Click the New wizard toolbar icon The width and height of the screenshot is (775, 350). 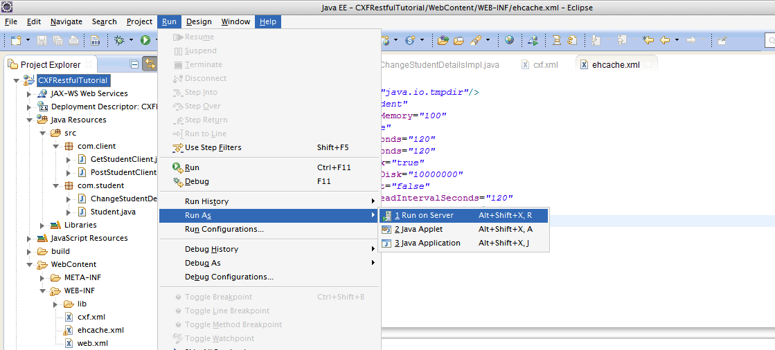tap(15, 41)
